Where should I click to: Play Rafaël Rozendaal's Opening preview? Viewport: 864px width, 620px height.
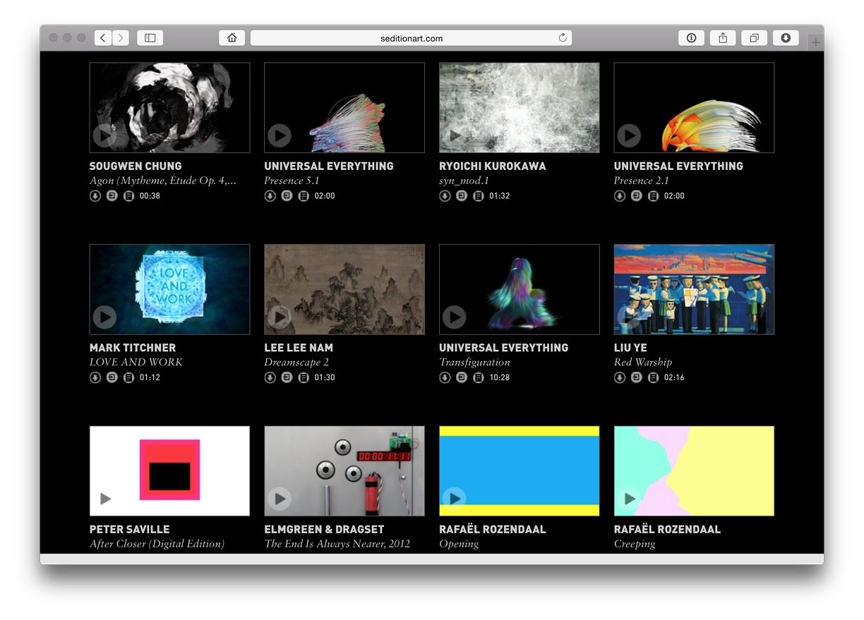tap(455, 499)
